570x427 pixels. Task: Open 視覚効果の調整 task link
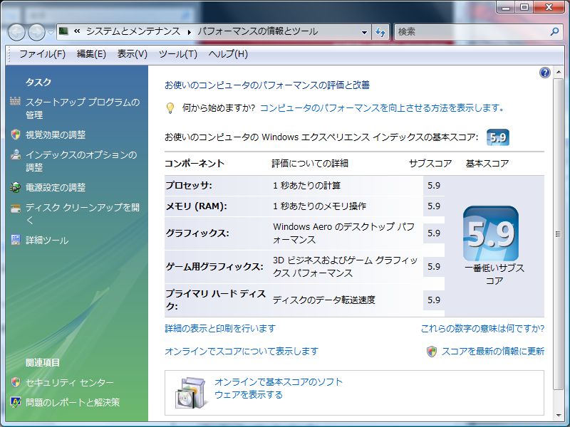(56, 135)
